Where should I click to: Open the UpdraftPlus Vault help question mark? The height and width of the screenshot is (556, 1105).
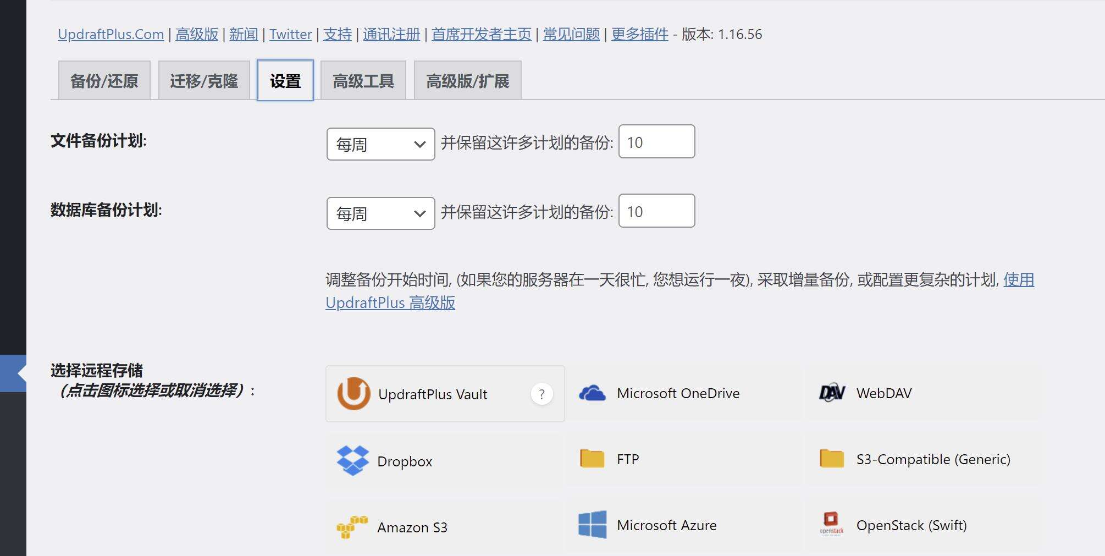point(542,394)
